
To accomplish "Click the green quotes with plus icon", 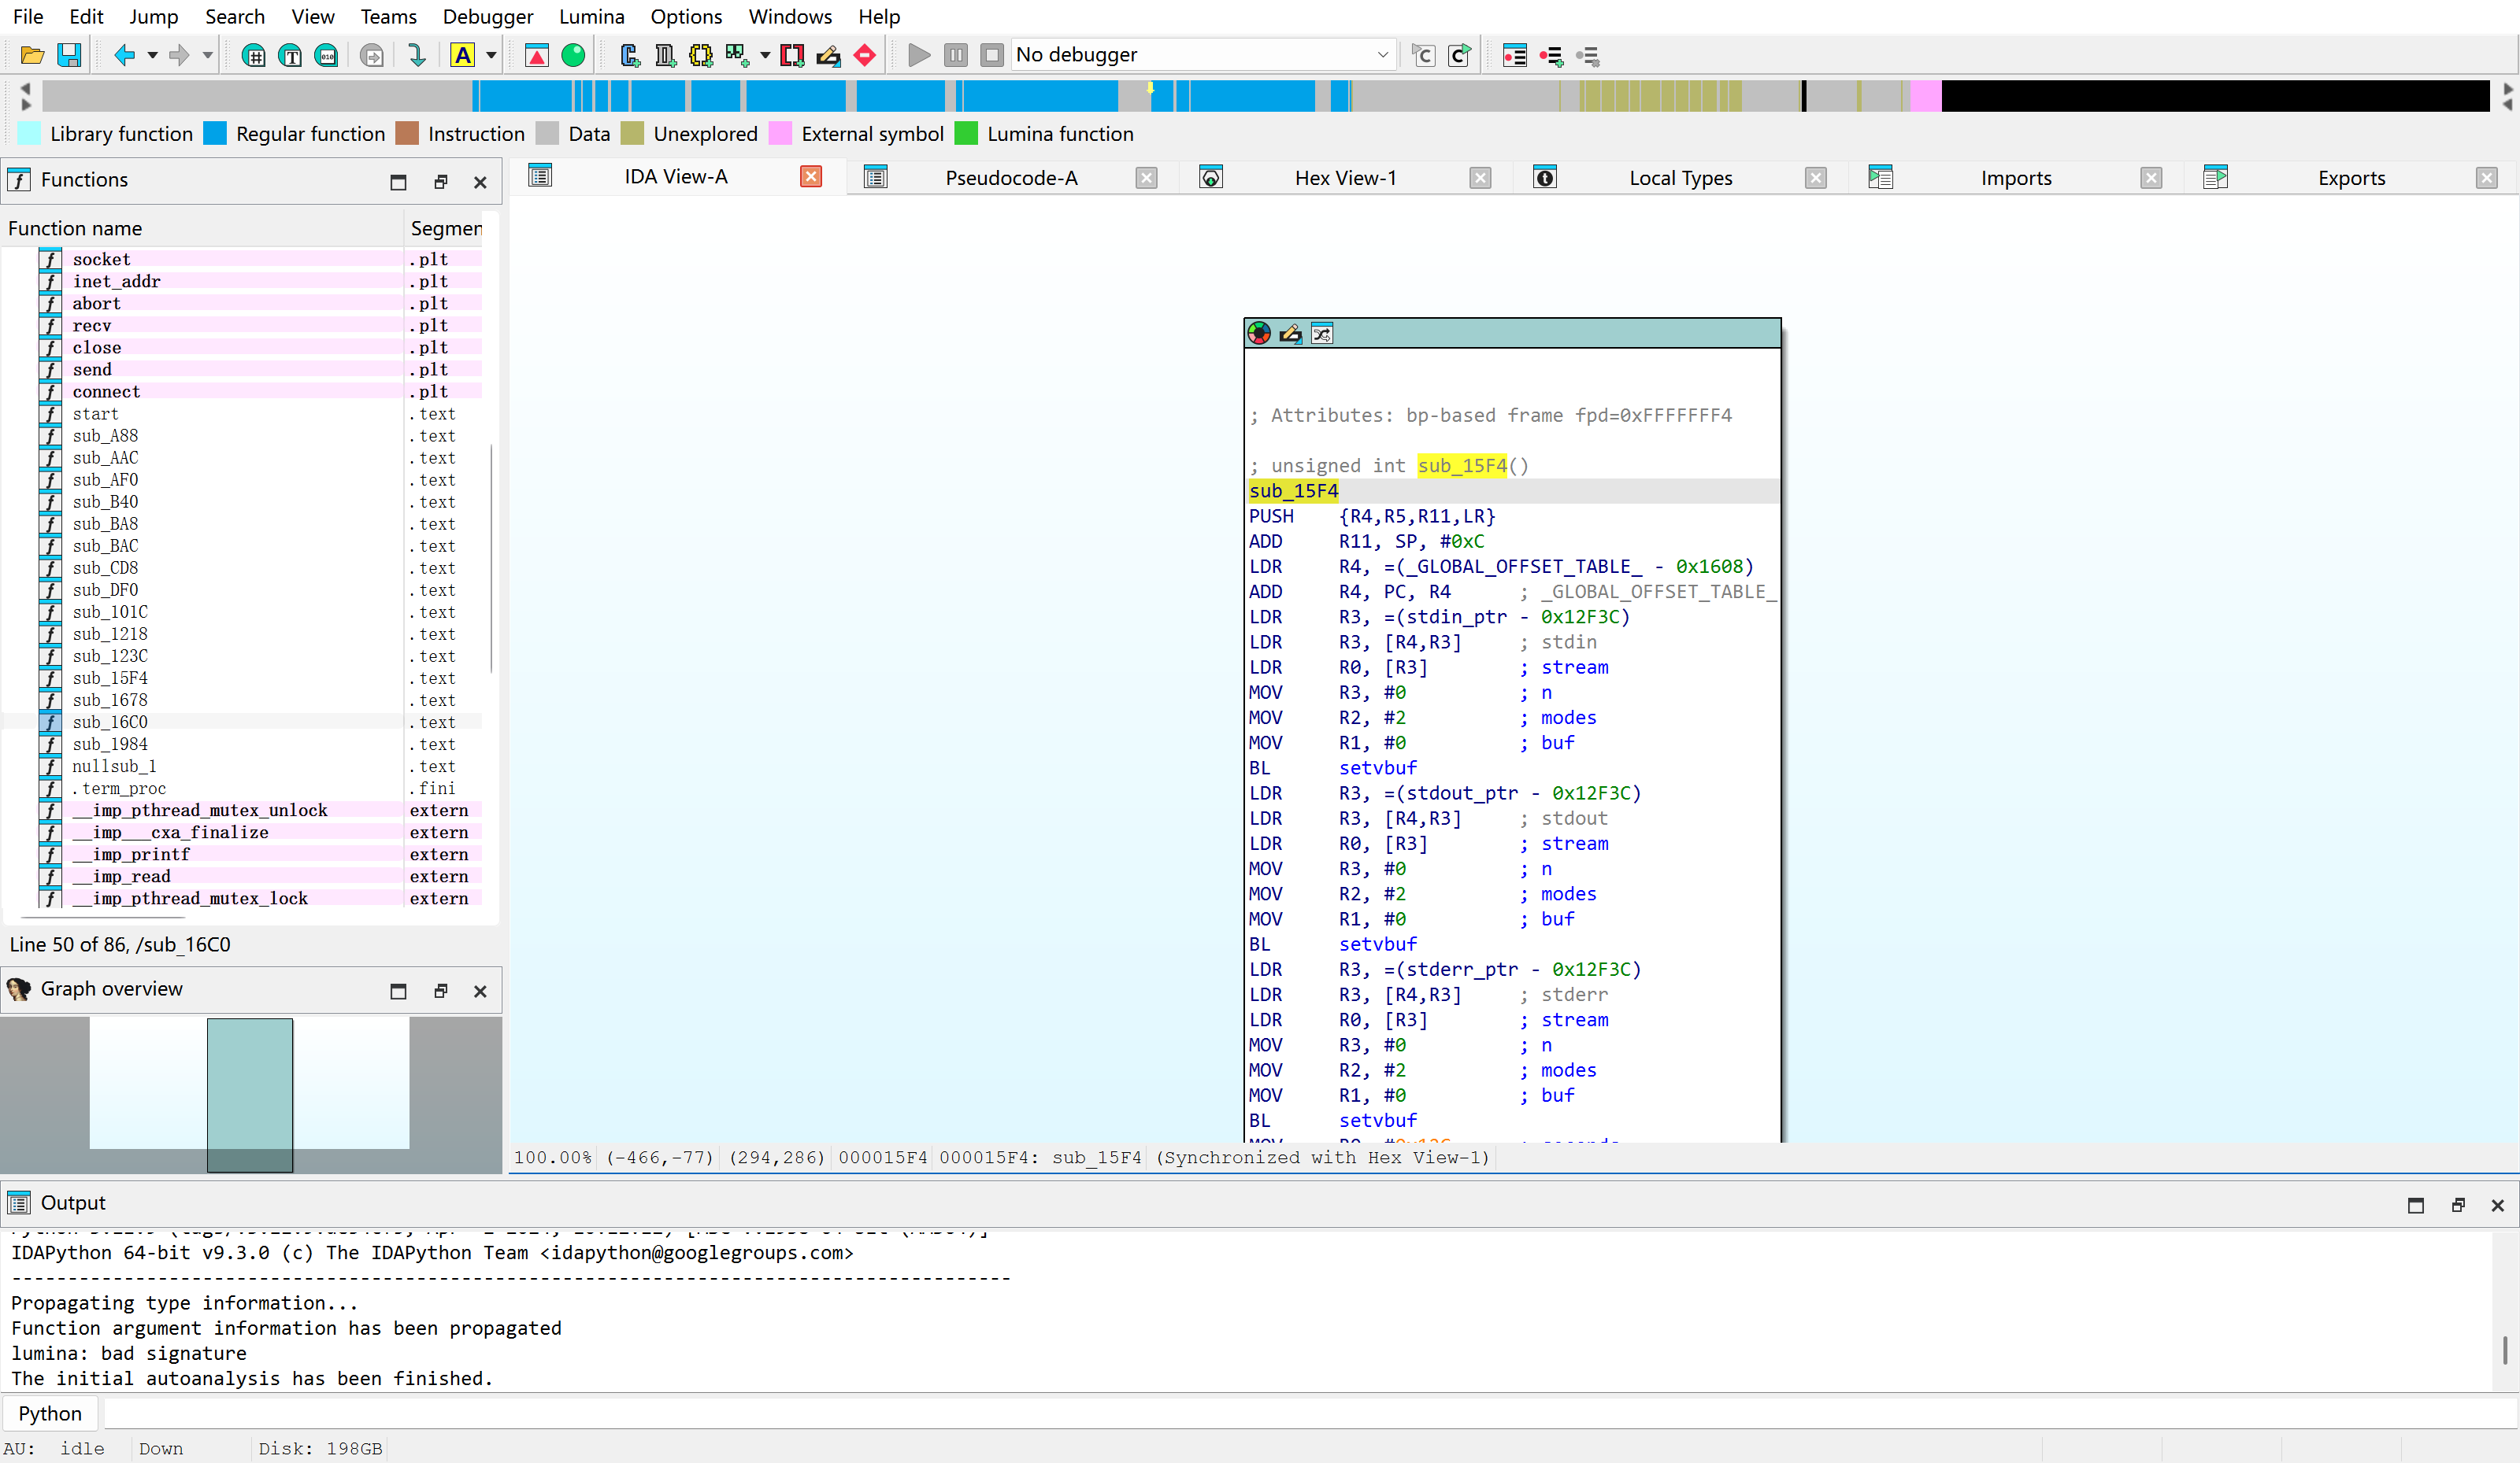I will (737, 55).
